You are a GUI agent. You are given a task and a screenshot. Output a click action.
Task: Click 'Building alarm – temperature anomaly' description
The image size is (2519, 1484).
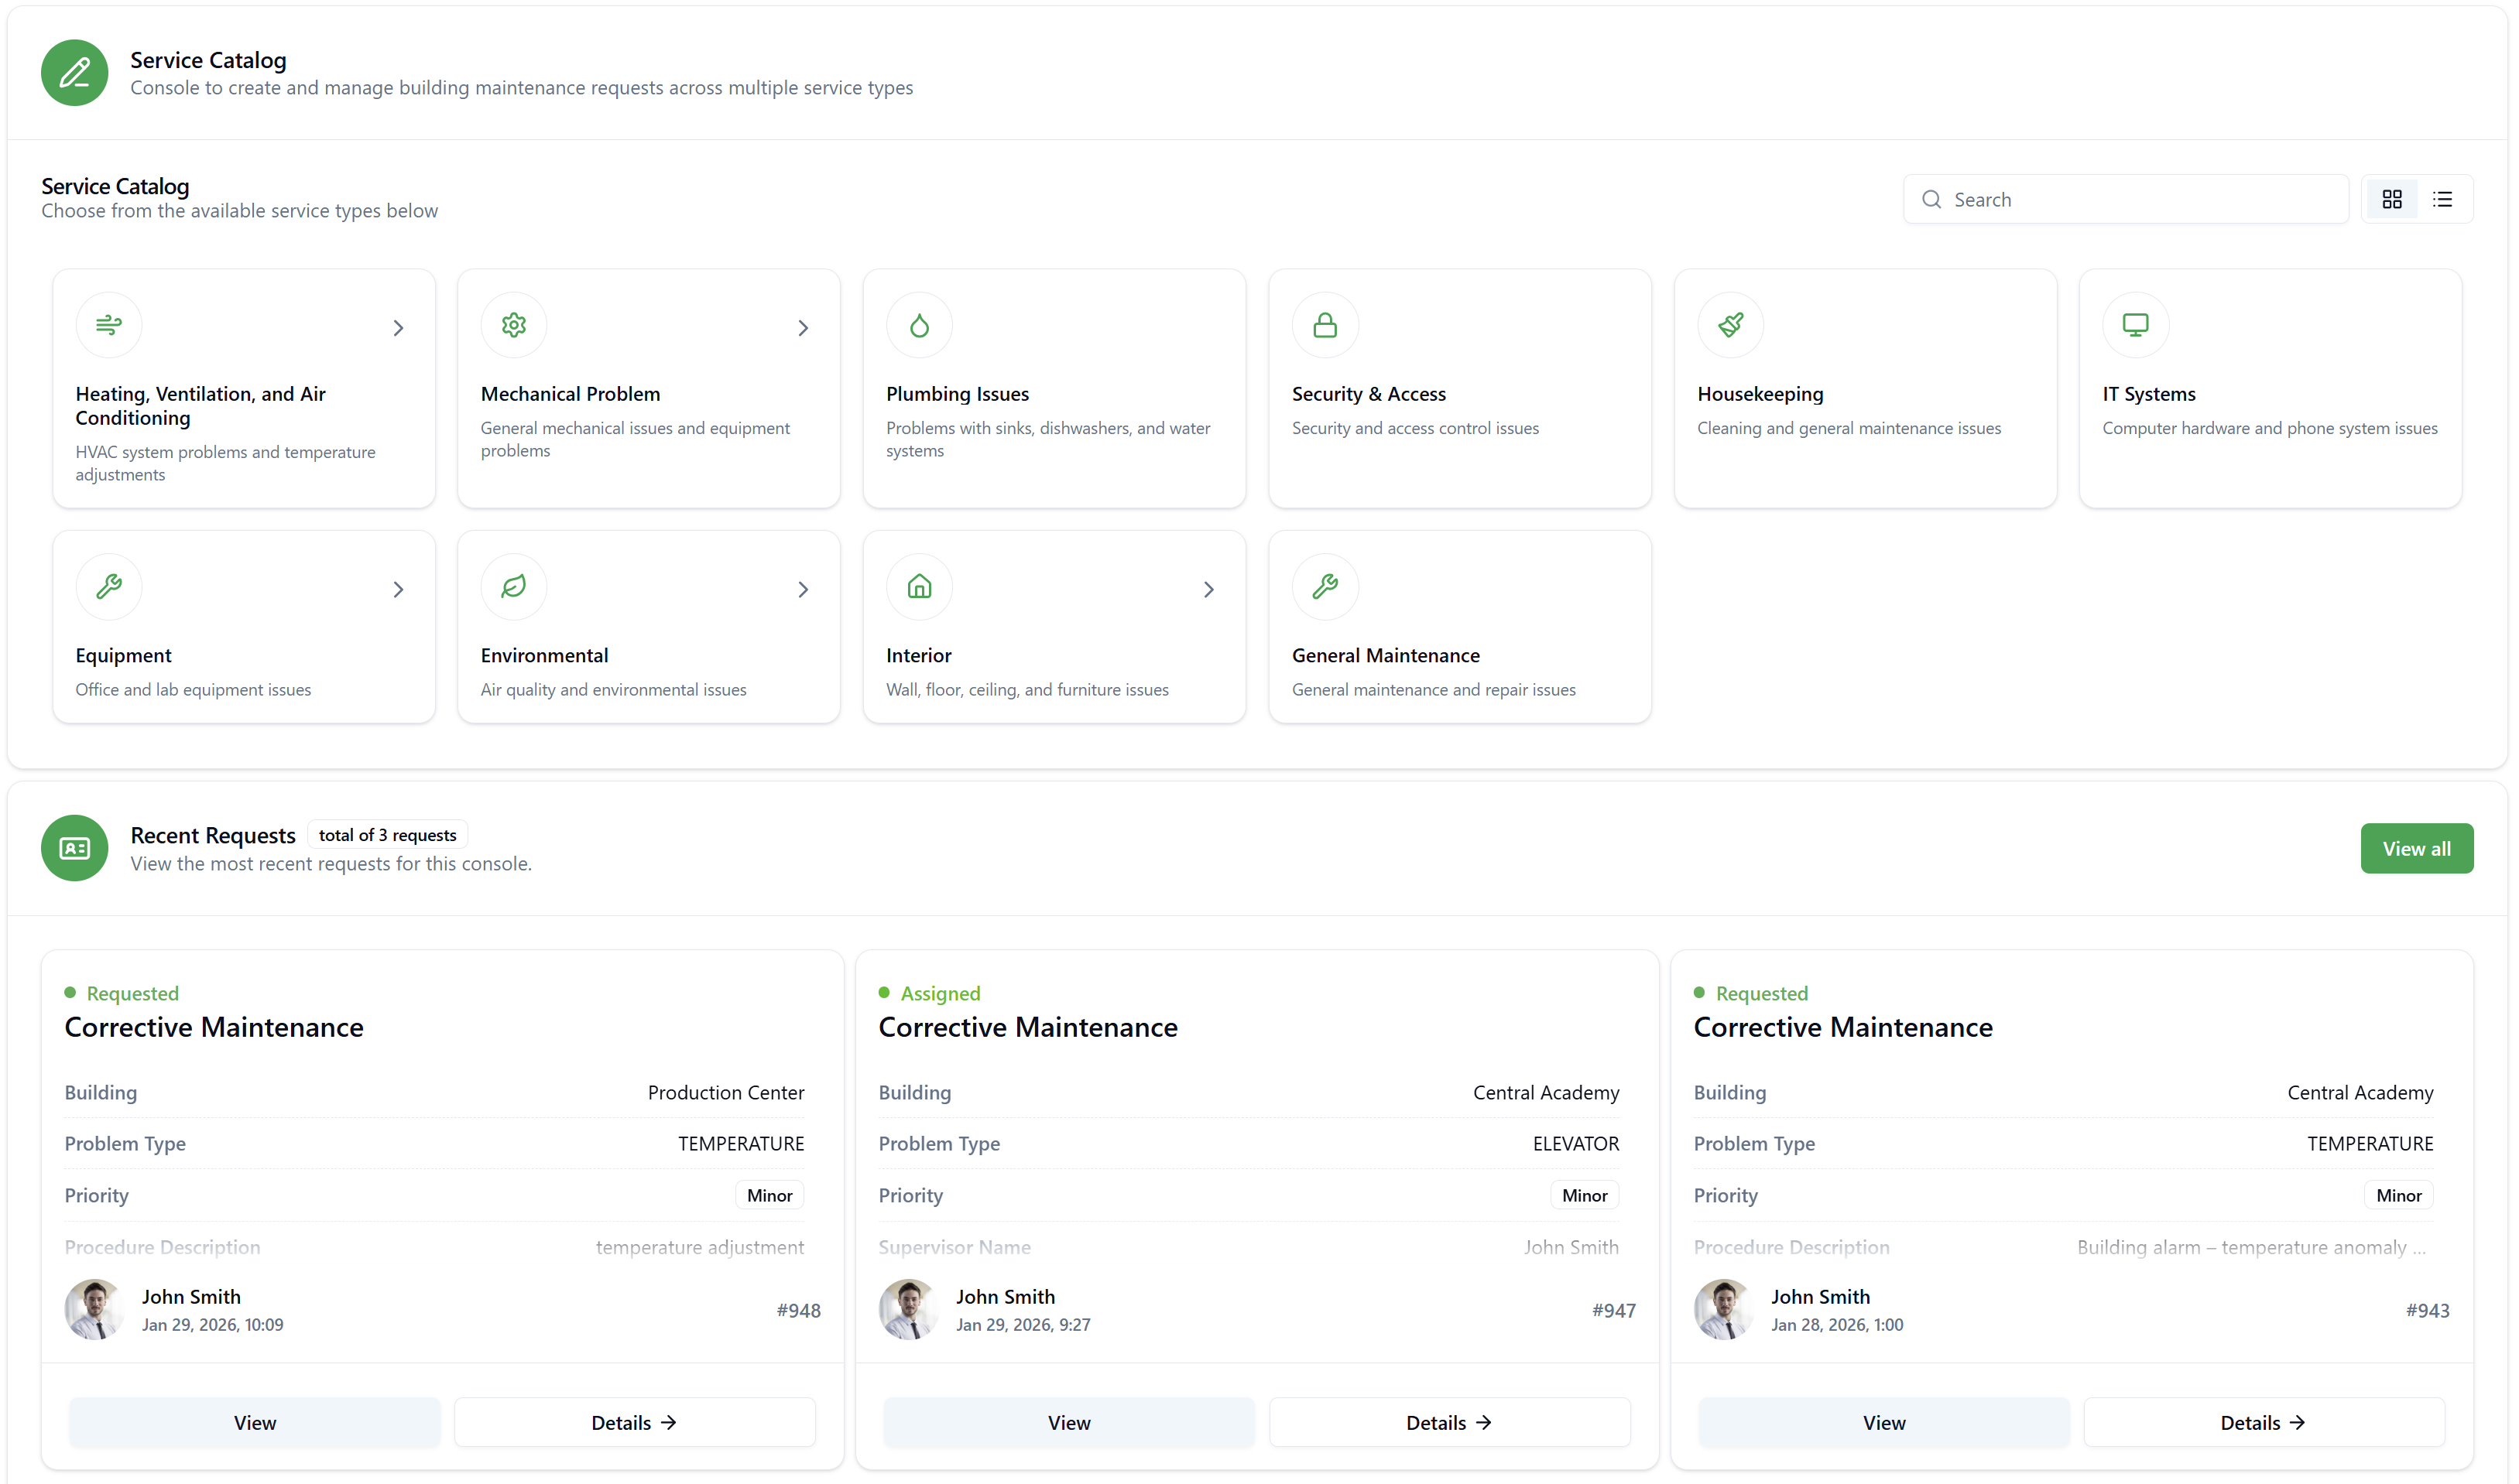click(2252, 1247)
